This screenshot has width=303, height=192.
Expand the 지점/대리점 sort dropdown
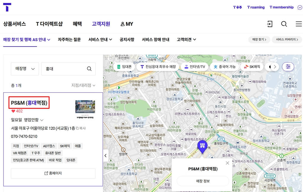(83, 86)
